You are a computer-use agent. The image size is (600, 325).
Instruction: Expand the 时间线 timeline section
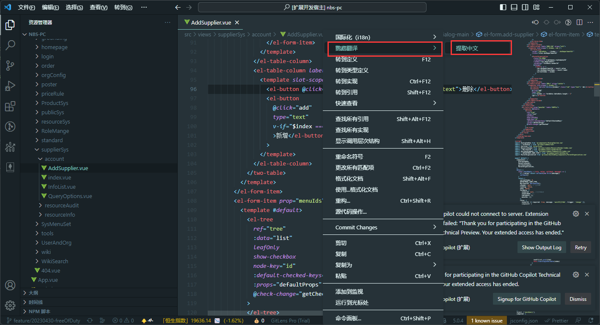(x=99, y=302)
